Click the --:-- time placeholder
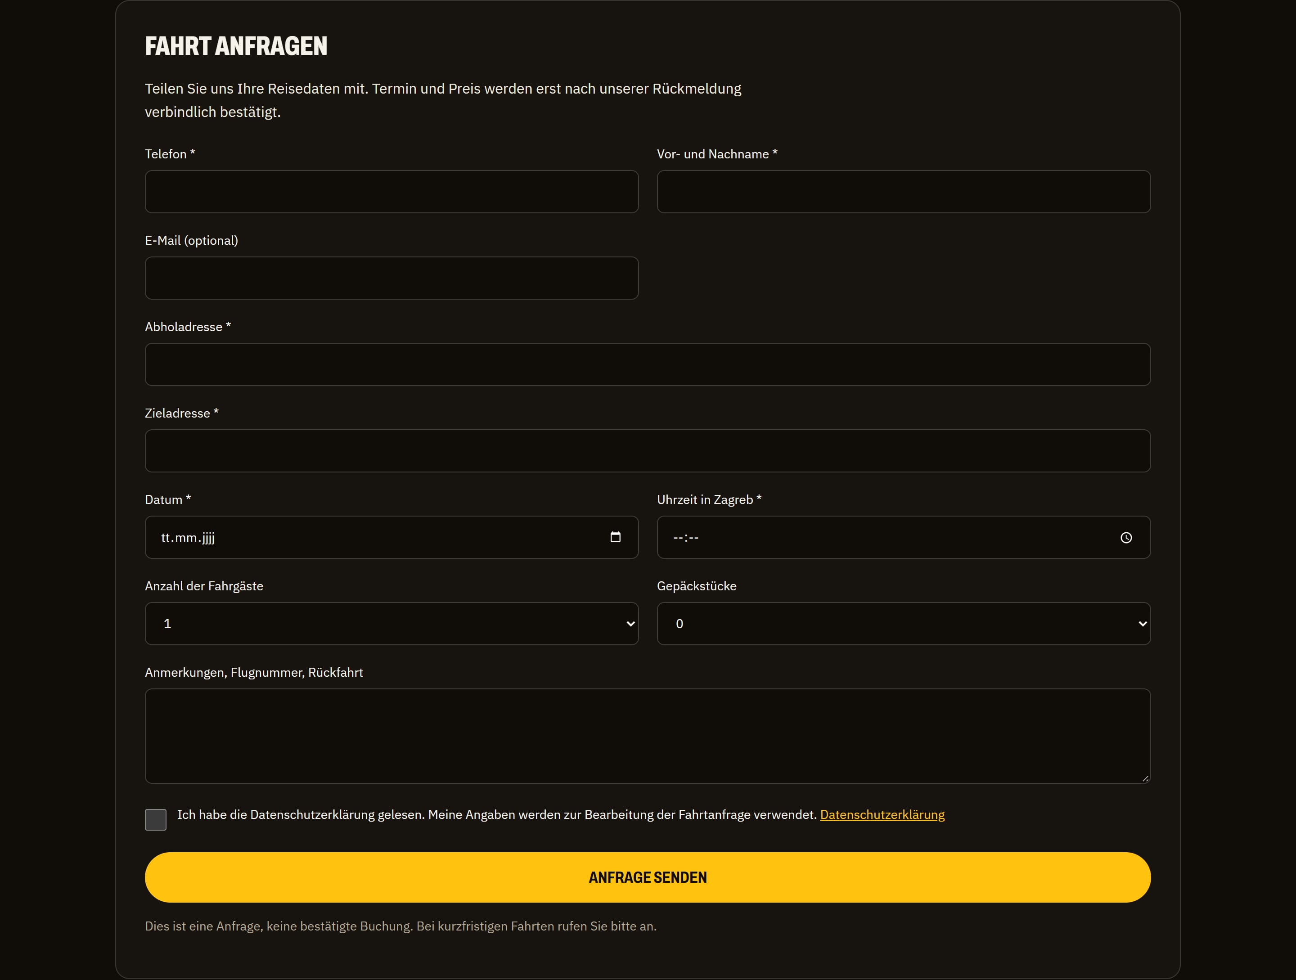 [x=686, y=538]
